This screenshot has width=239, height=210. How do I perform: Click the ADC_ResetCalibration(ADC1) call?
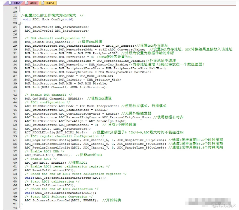tap(50, 170)
